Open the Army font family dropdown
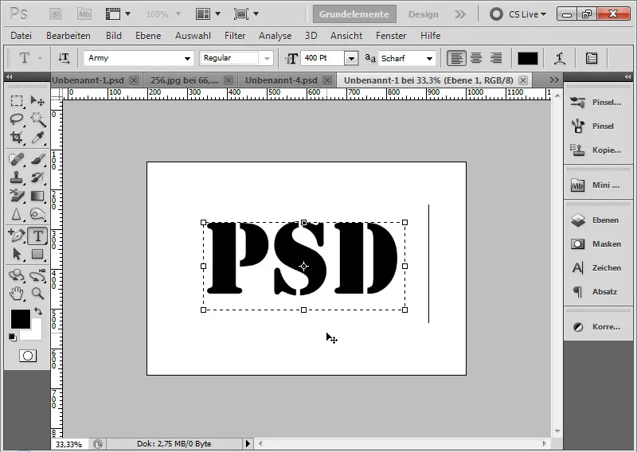Screen dimensions: 637x452 click(187, 58)
